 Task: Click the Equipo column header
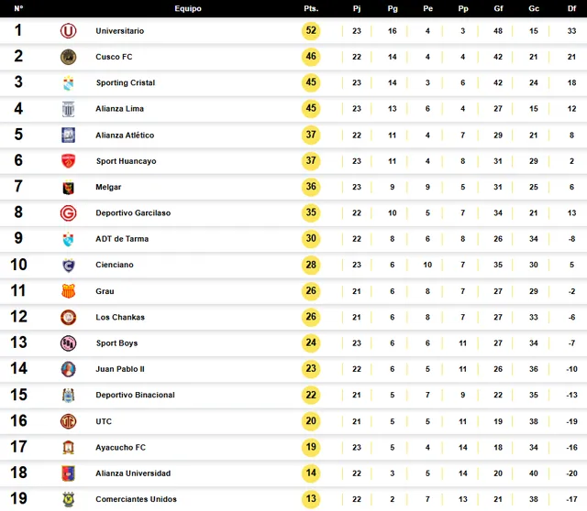tap(188, 8)
